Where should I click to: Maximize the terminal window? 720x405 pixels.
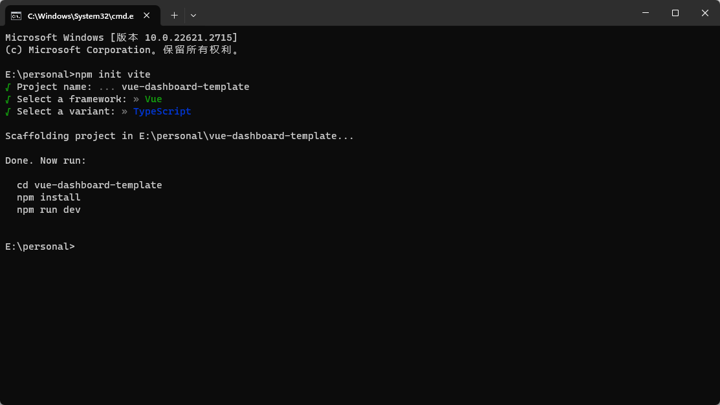(x=675, y=13)
